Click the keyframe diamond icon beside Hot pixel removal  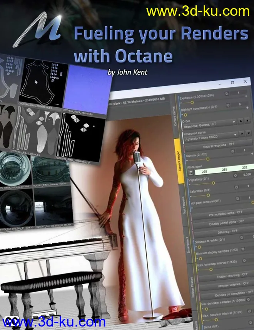(238, 198)
